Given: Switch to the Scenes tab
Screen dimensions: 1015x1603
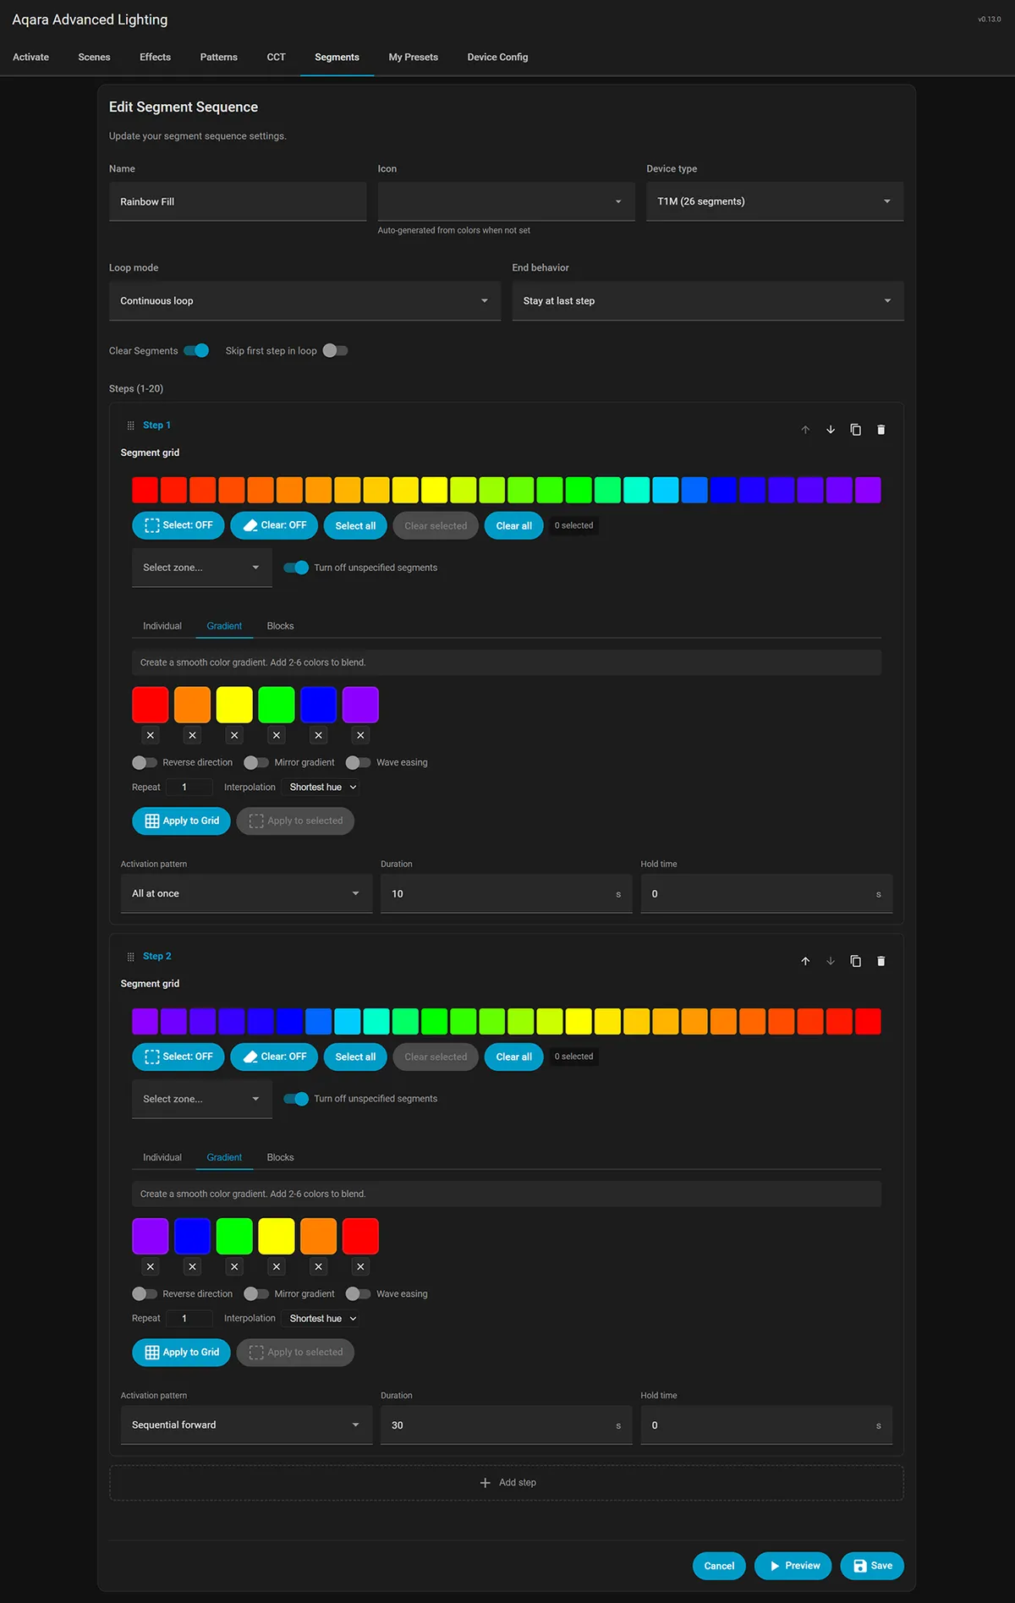Looking at the screenshot, I should point(94,57).
